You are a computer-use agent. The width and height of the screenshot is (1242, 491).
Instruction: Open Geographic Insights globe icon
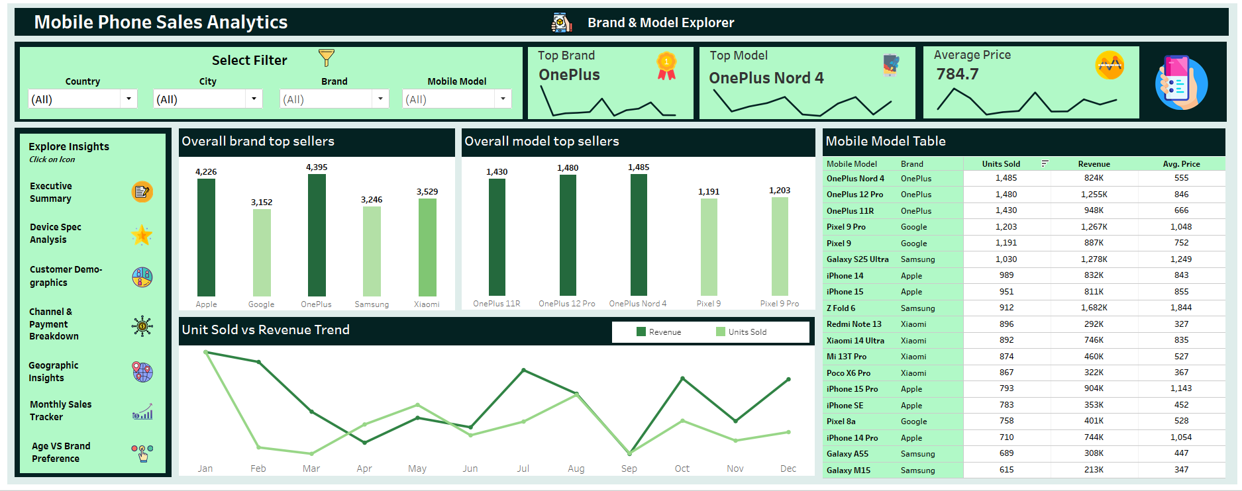pyautogui.click(x=142, y=372)
